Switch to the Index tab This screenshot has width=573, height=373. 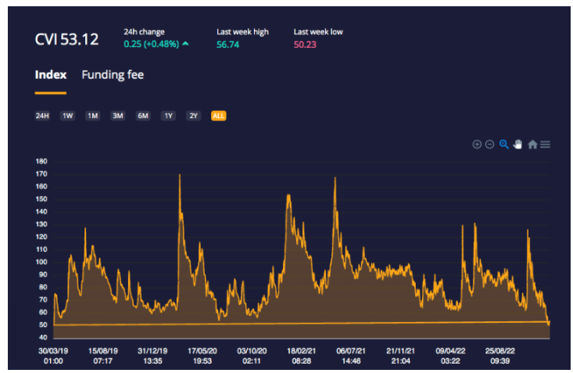point(51,75)
